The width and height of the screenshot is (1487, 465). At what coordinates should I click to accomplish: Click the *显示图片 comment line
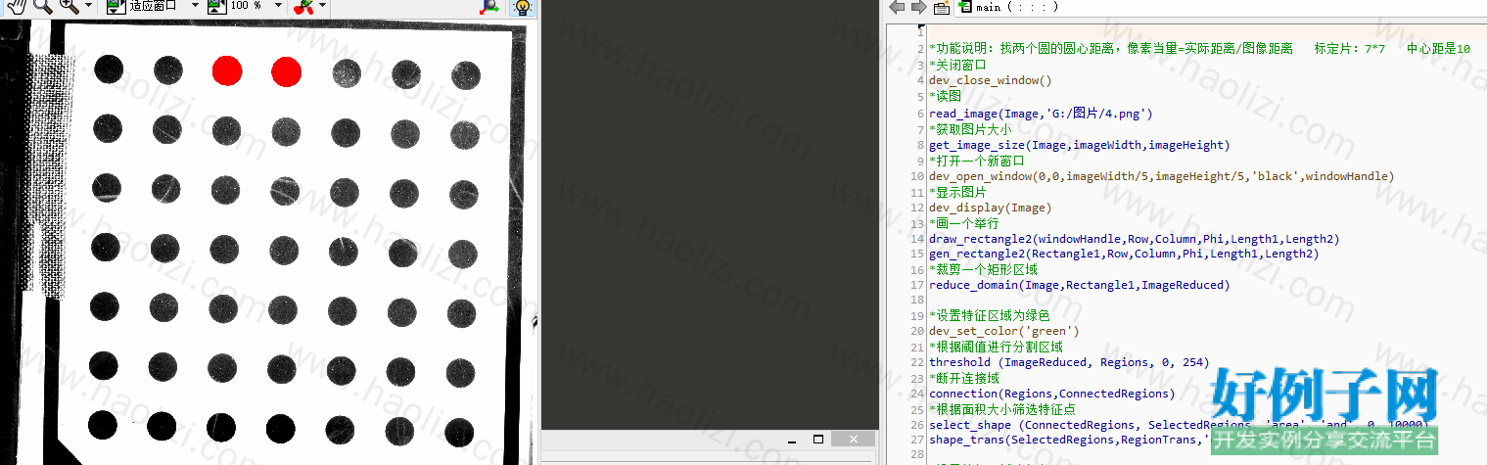pos(957,192)
